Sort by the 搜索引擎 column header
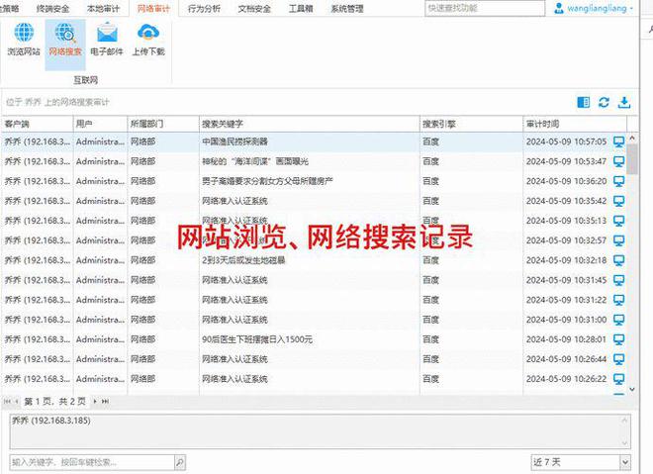The image size is (653, 474). coord(471,124)
